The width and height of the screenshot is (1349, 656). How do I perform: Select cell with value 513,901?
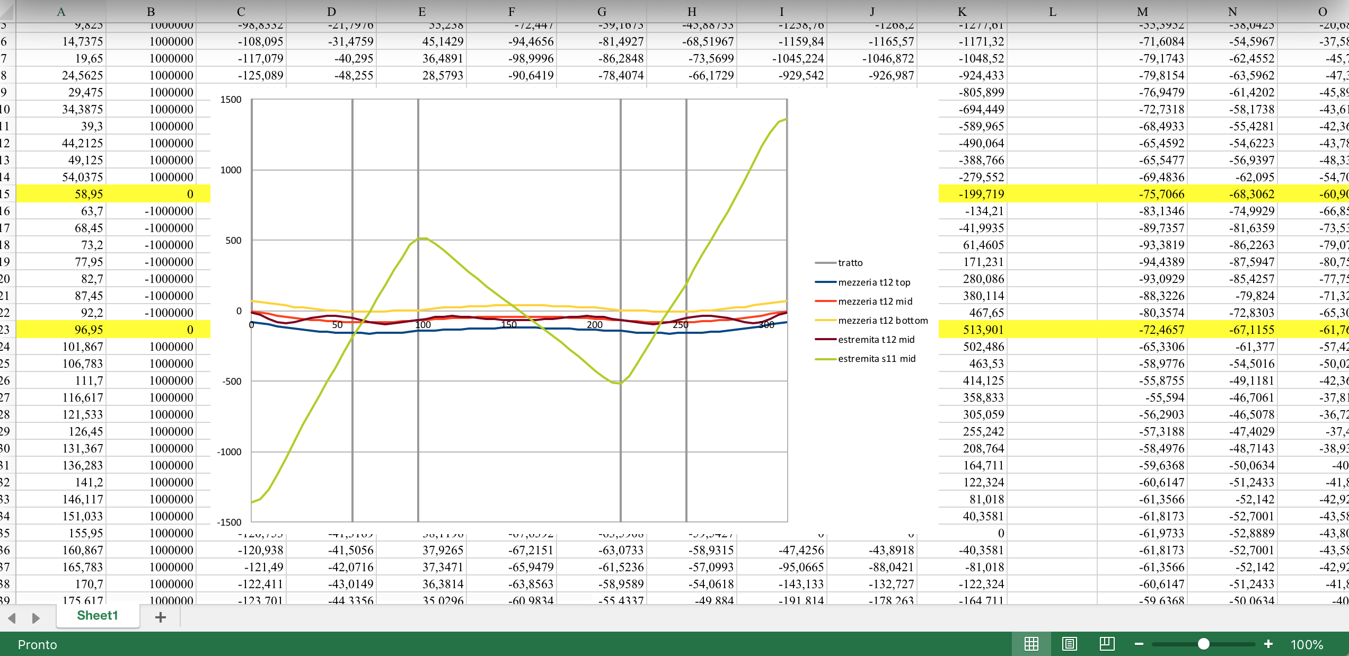973,329
